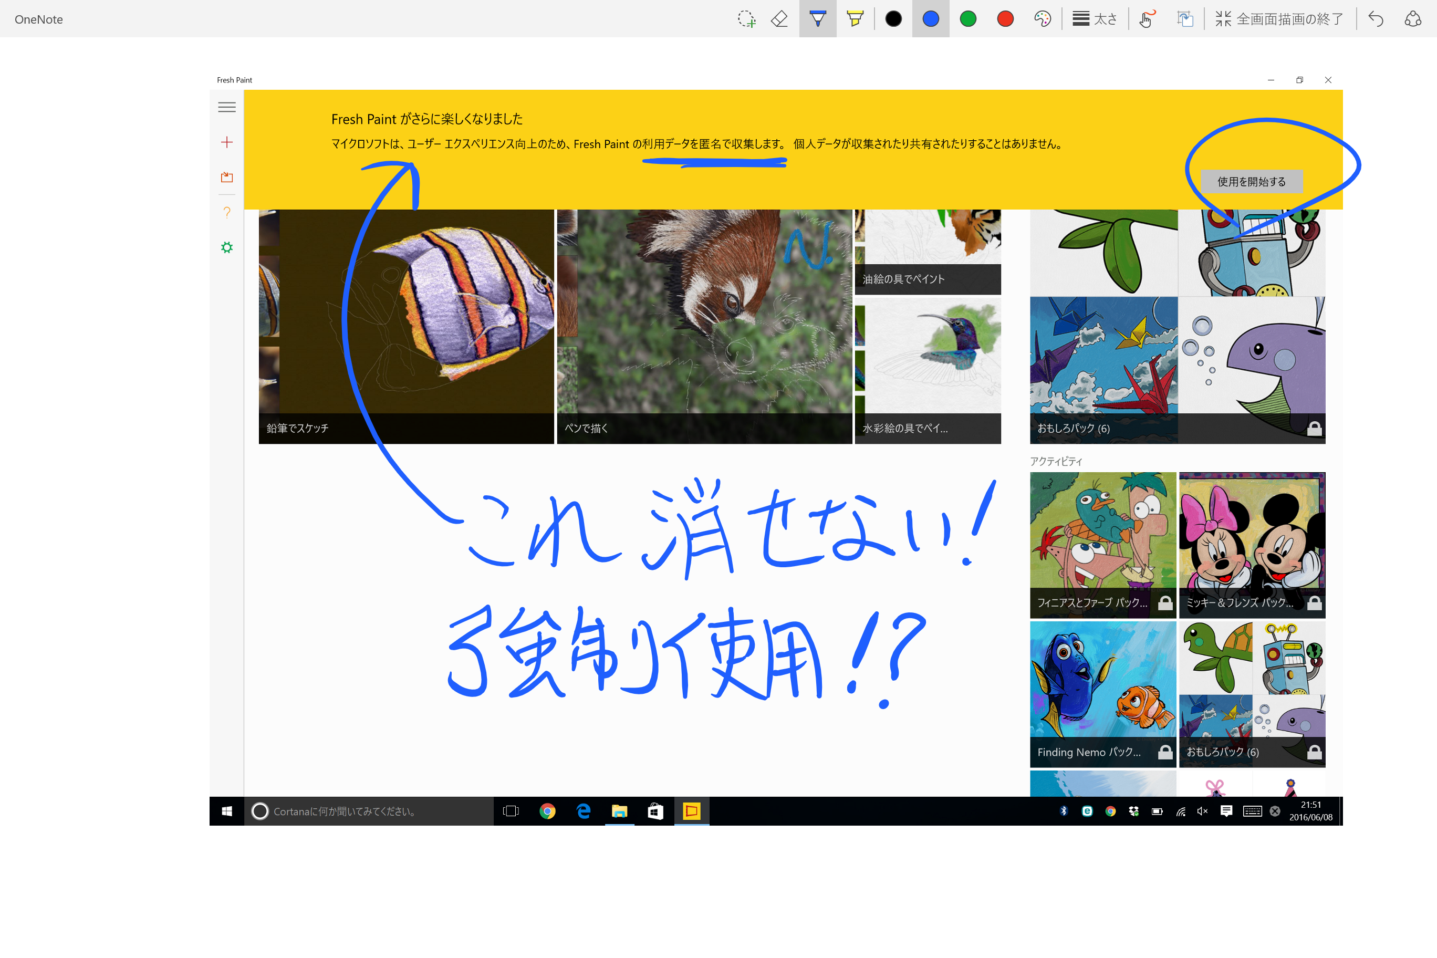Click the muted volume tray icon

[1203, 811]
